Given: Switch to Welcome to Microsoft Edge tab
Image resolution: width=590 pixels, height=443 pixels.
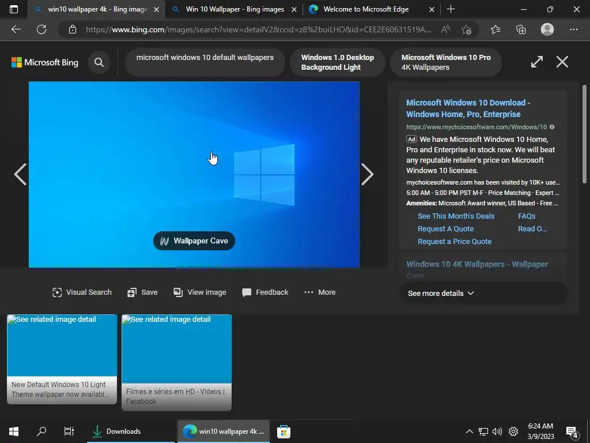Looking at the screenshot, I should (372, 9).
